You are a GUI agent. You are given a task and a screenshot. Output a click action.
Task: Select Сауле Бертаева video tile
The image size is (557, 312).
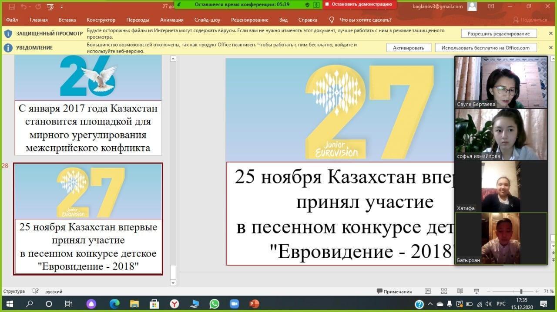501,82
